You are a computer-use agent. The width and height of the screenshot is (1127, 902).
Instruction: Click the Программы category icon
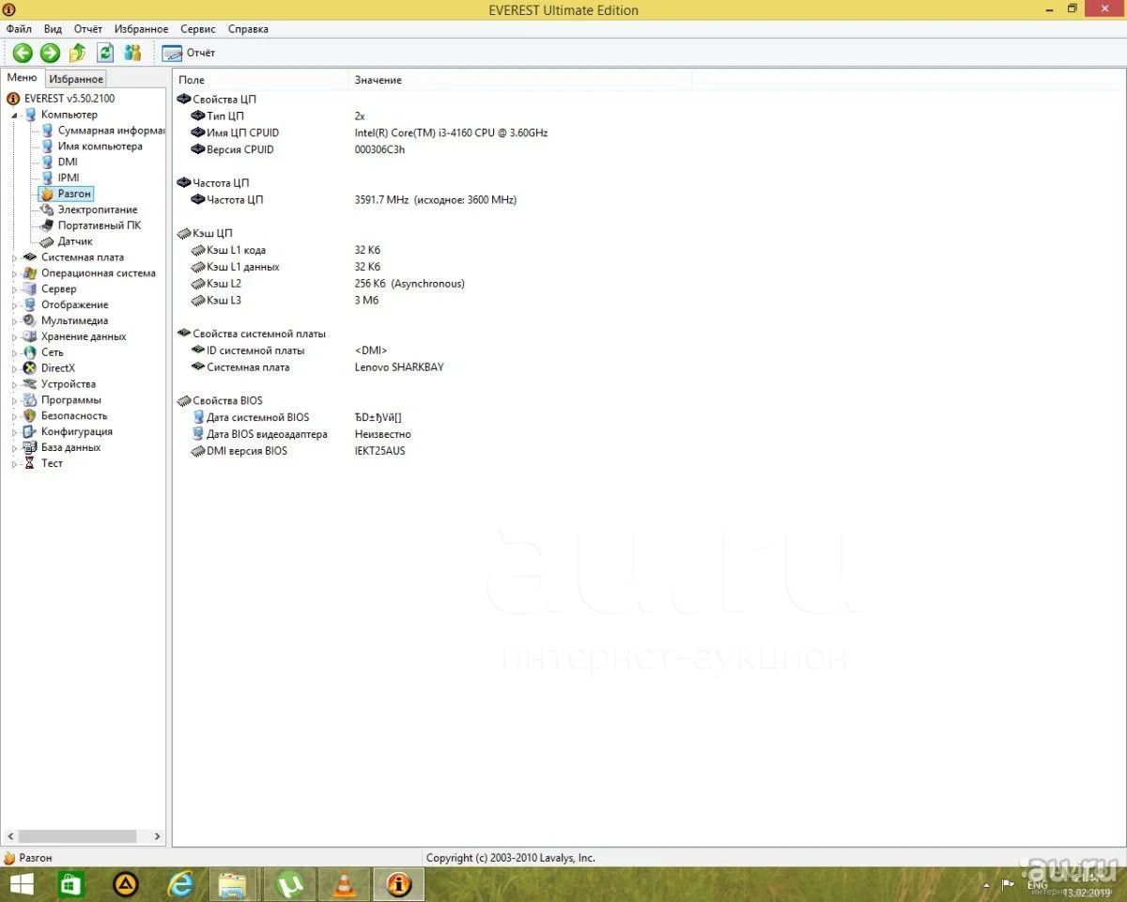point(30,400)
